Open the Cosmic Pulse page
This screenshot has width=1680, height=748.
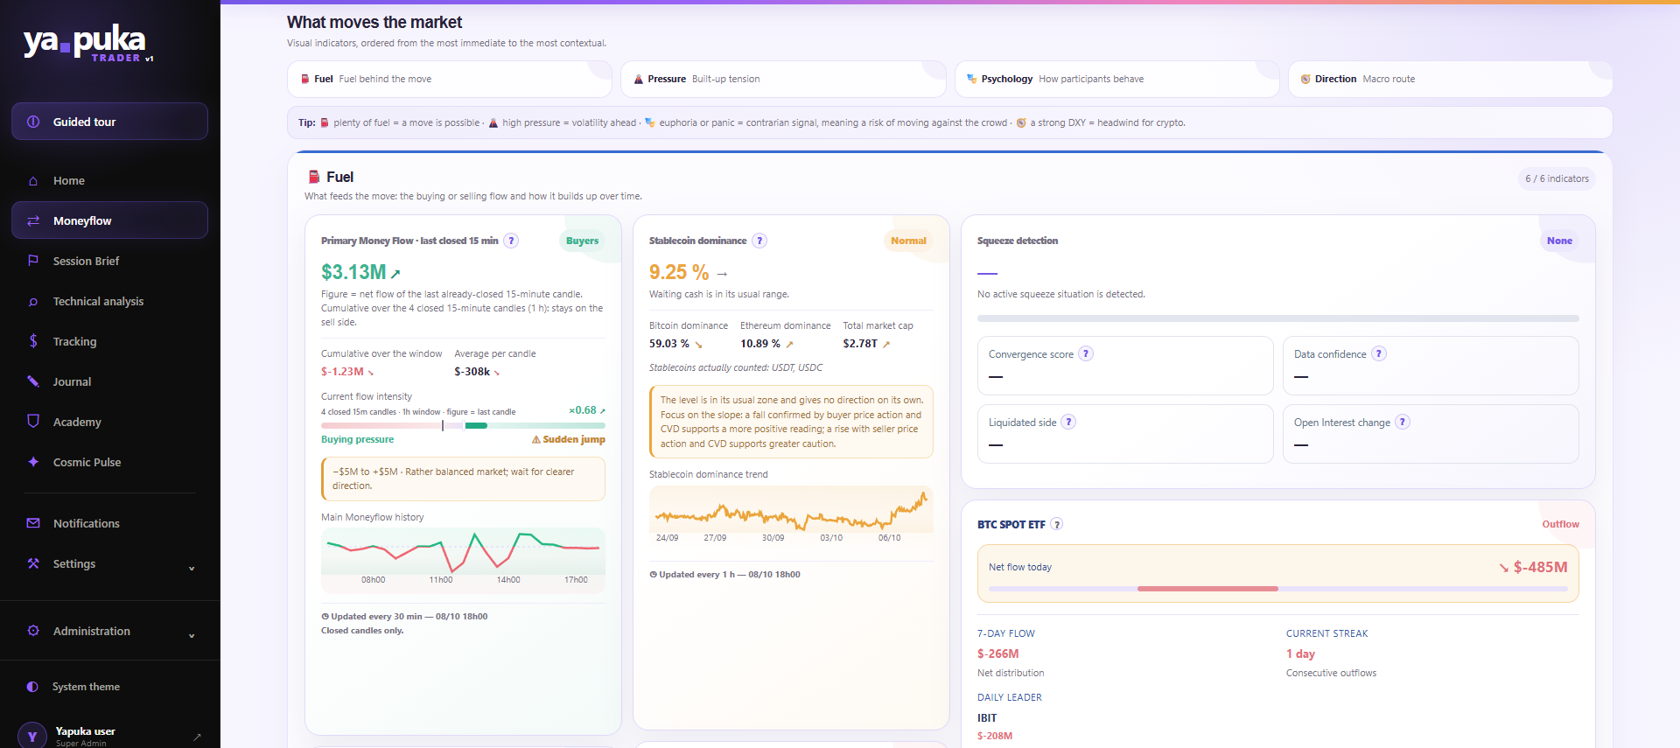click(109, 462)
